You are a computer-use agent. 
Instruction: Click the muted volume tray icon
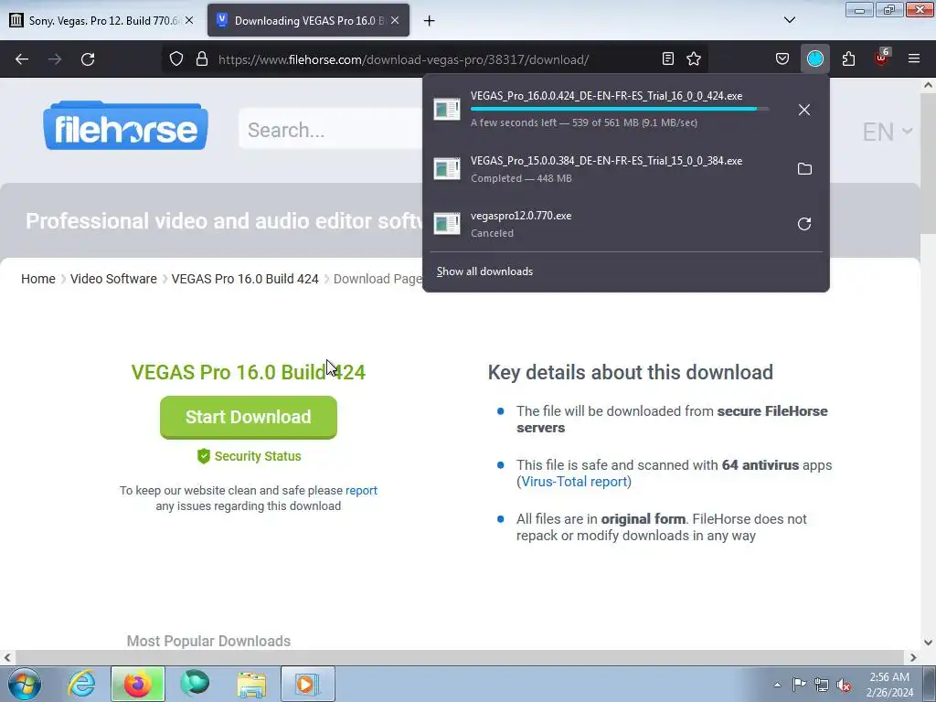pyautogui.click(x=844, y=685)
